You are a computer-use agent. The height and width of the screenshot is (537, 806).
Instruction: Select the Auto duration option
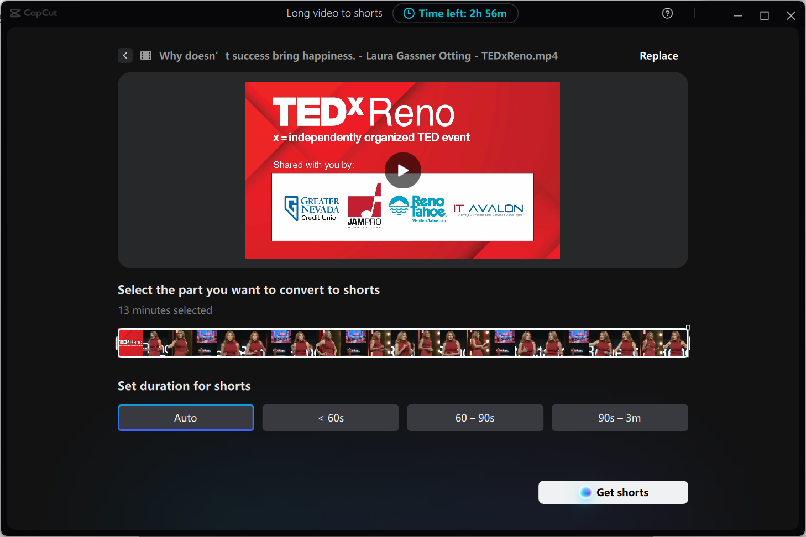[x=185, y=418]
